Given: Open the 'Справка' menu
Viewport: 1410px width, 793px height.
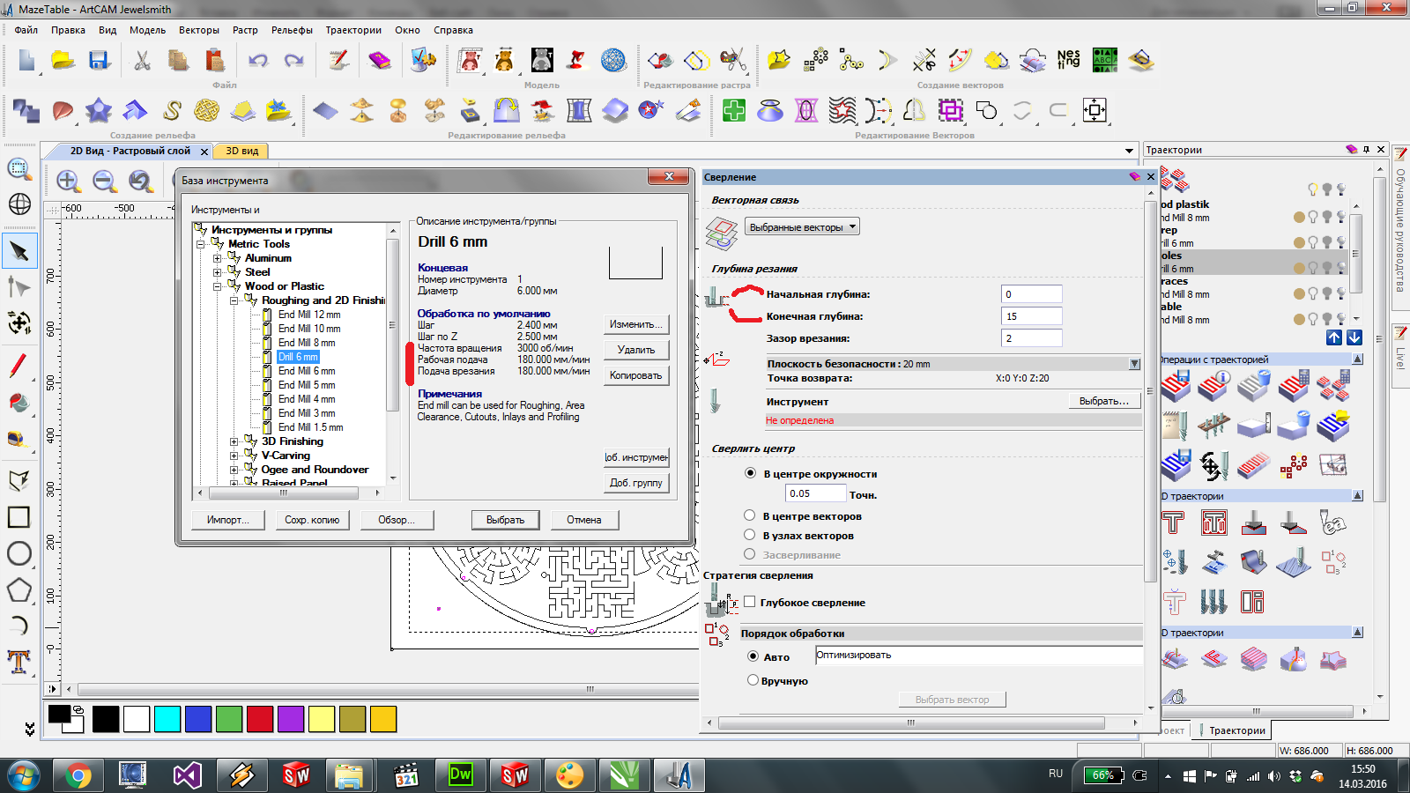Looking at the screenshot, I should coord(453,30).
